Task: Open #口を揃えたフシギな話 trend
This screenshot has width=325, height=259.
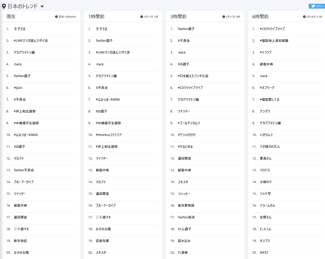Action: coord(193,76)
